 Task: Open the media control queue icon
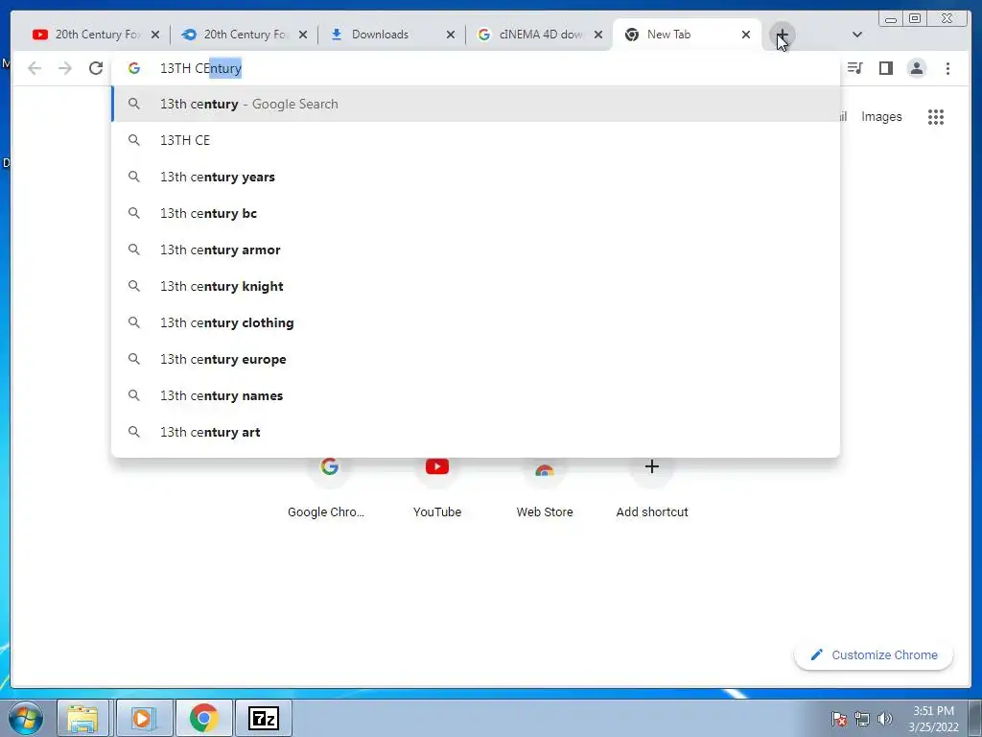(x=854, y=68)
